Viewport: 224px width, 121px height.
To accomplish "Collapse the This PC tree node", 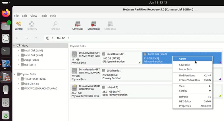I will [x=14, y=46].
